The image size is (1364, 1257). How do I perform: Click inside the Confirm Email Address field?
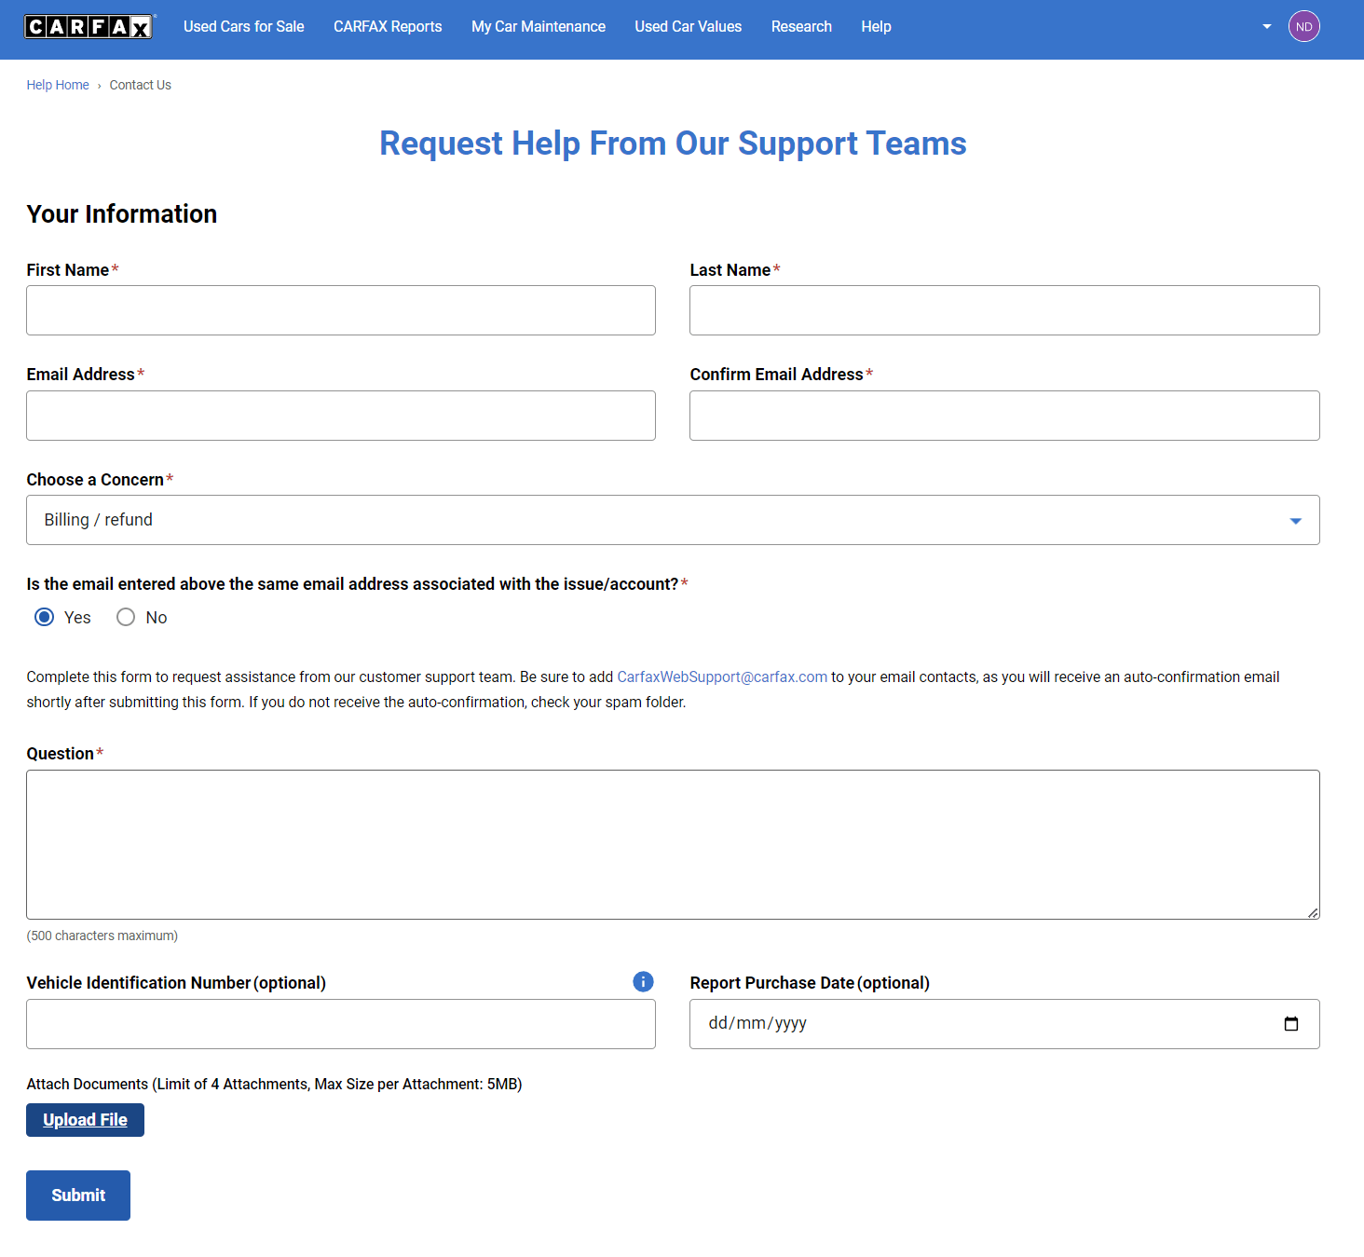coord(1003,415)
